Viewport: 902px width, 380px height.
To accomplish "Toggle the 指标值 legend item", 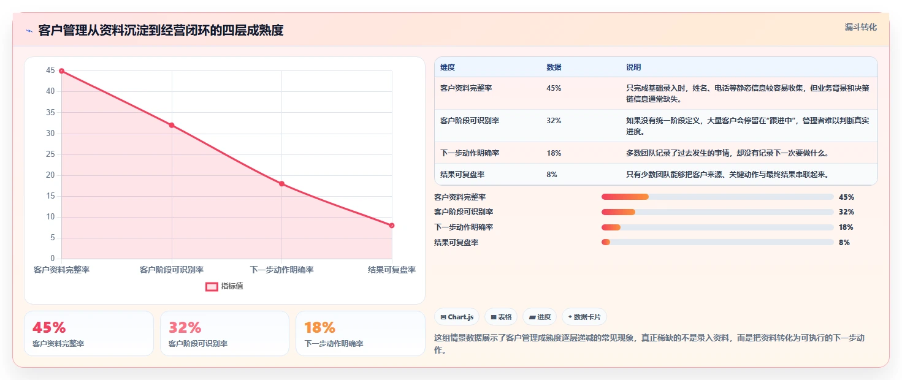I will point(224,286).
